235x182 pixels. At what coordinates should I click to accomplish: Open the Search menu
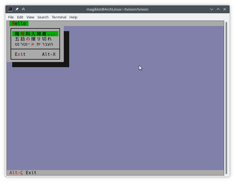tap(43, 17)
